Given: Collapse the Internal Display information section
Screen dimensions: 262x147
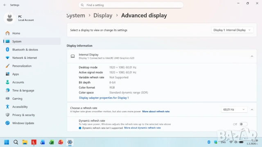Looking at the screenshot, I should click(x=252, y=56).
